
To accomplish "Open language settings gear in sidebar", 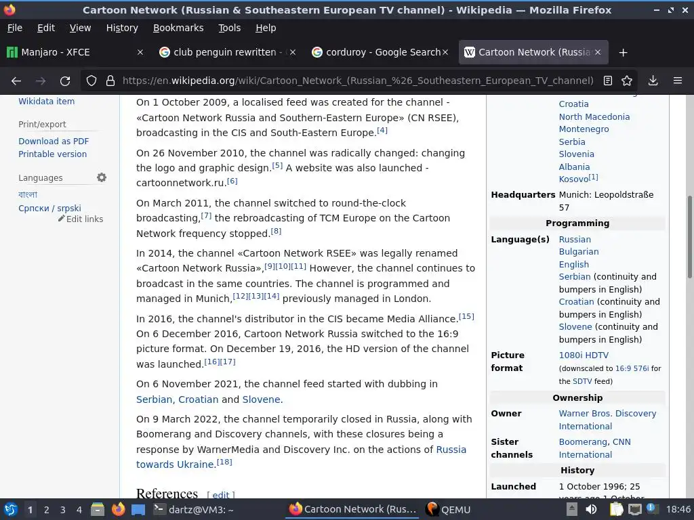I will (x=102, y=177).
